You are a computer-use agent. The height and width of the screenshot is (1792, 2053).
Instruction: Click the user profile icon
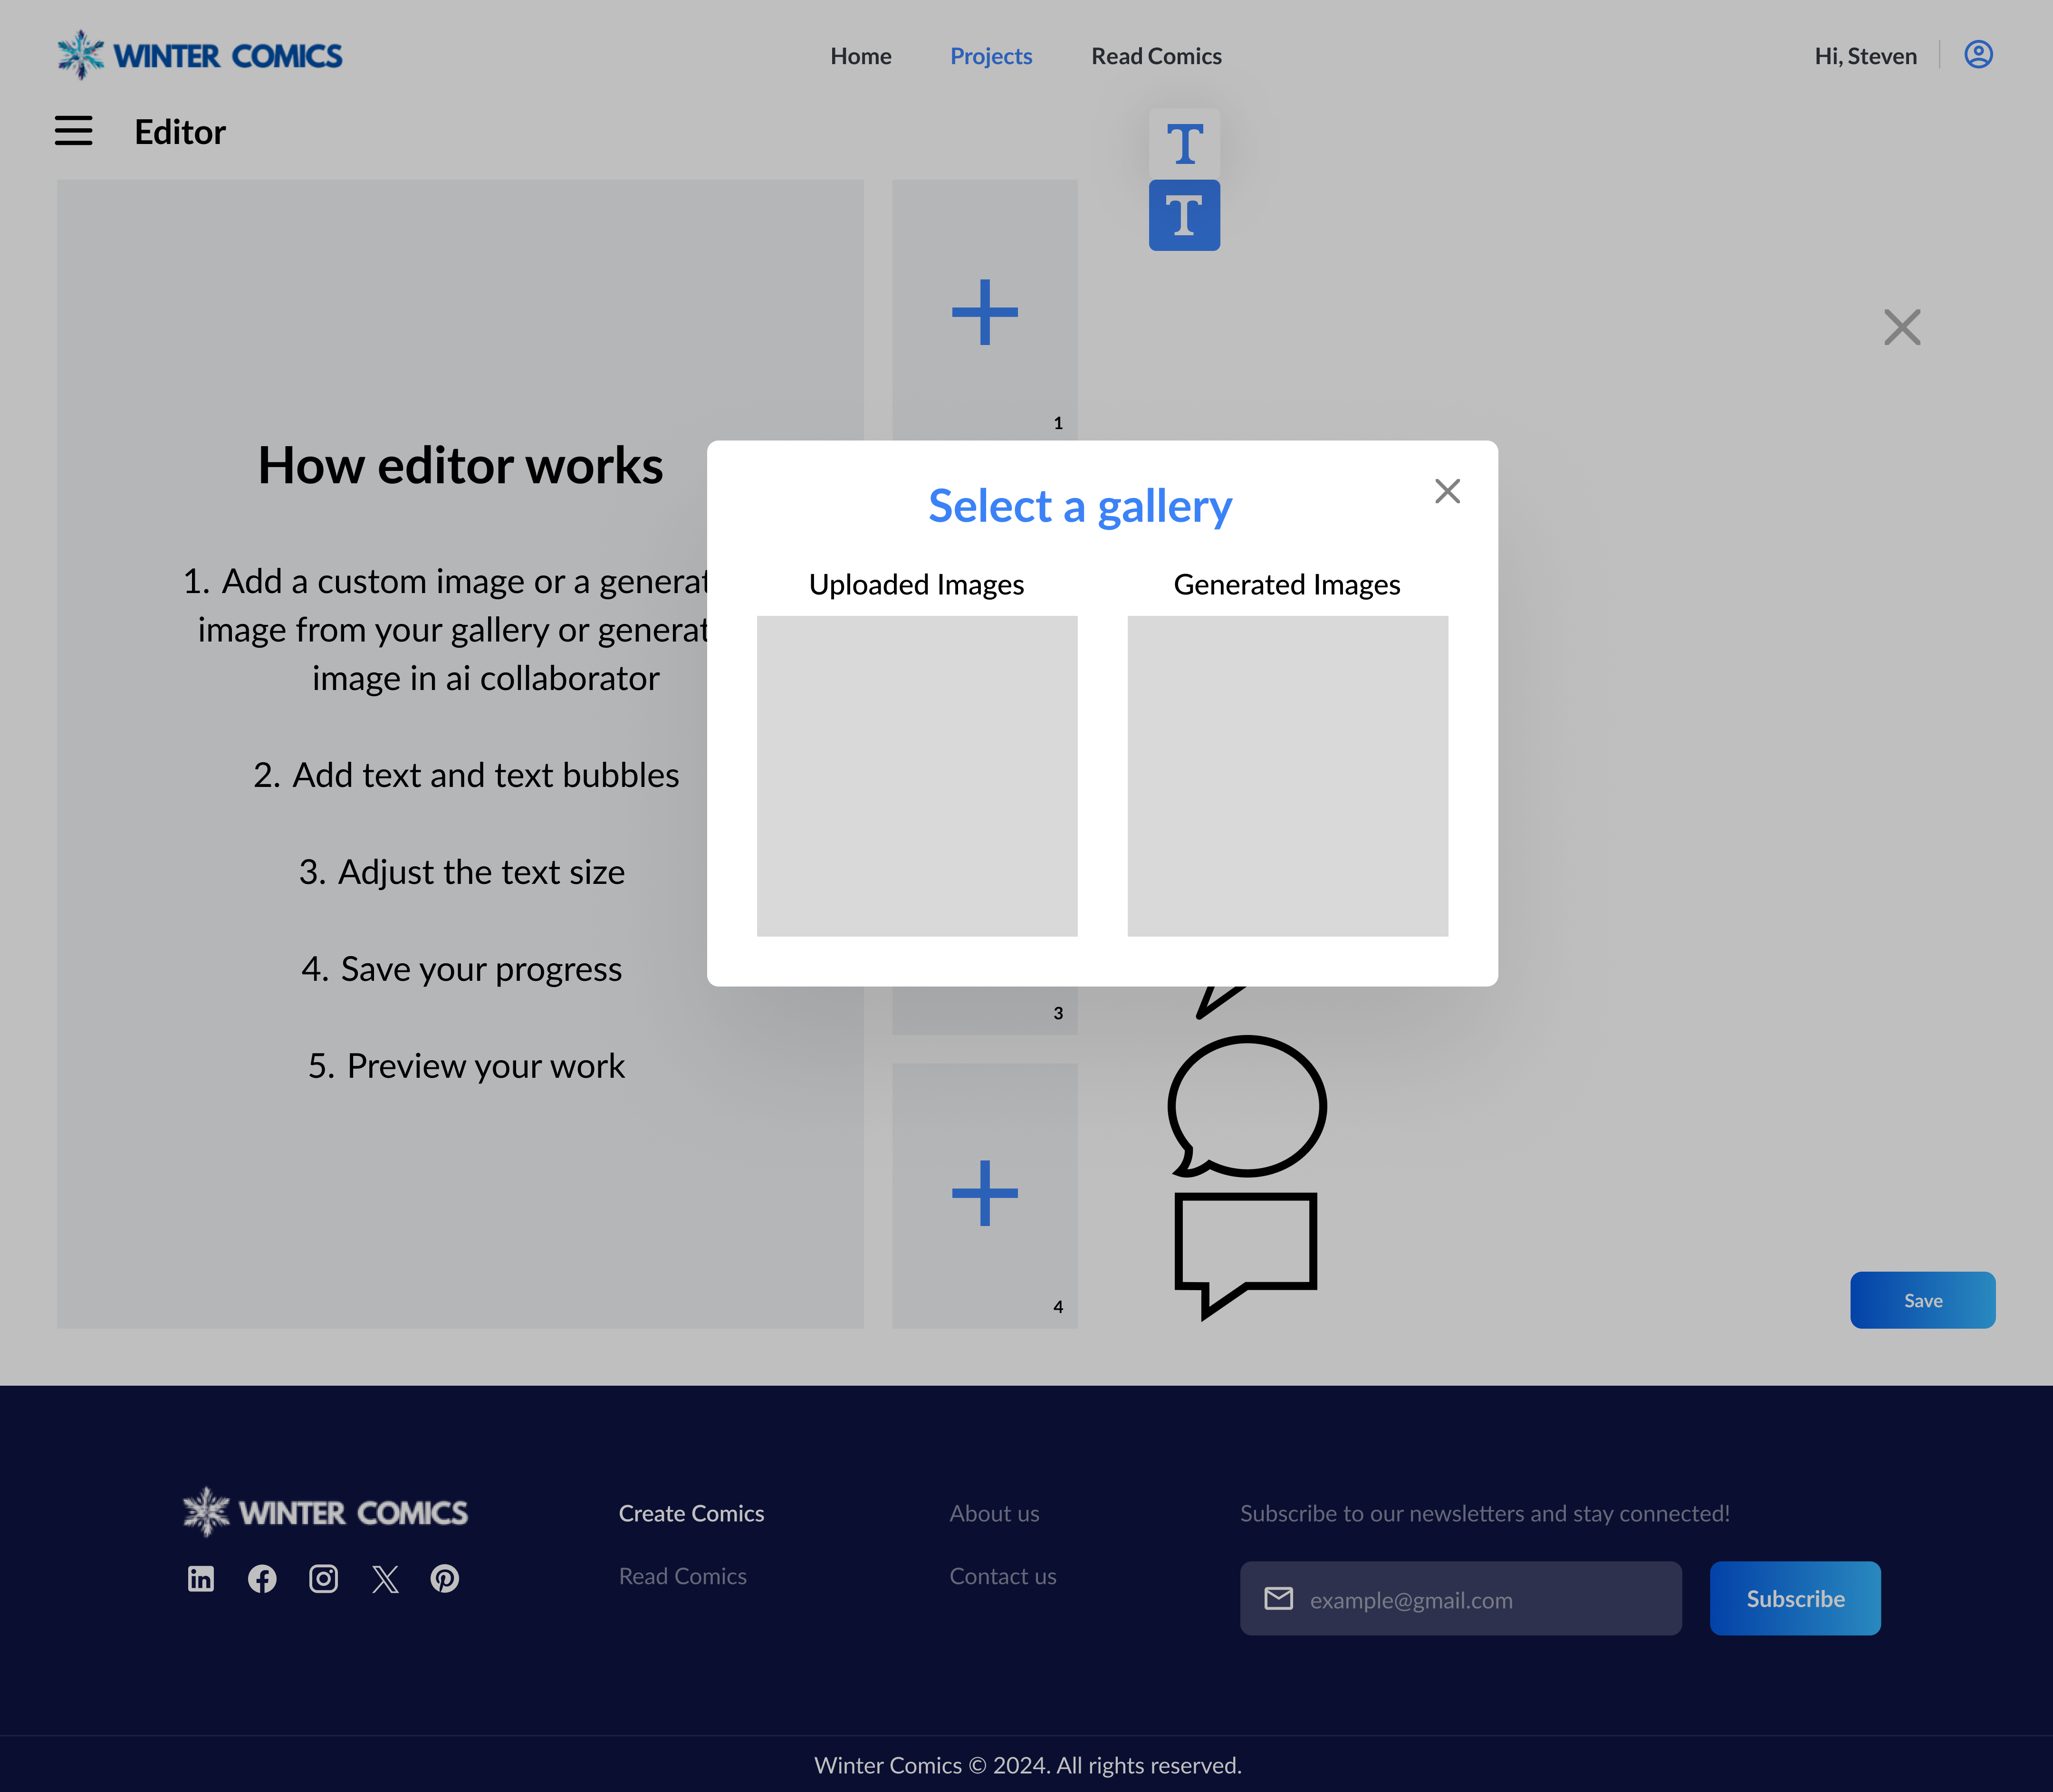[1977, 55]
